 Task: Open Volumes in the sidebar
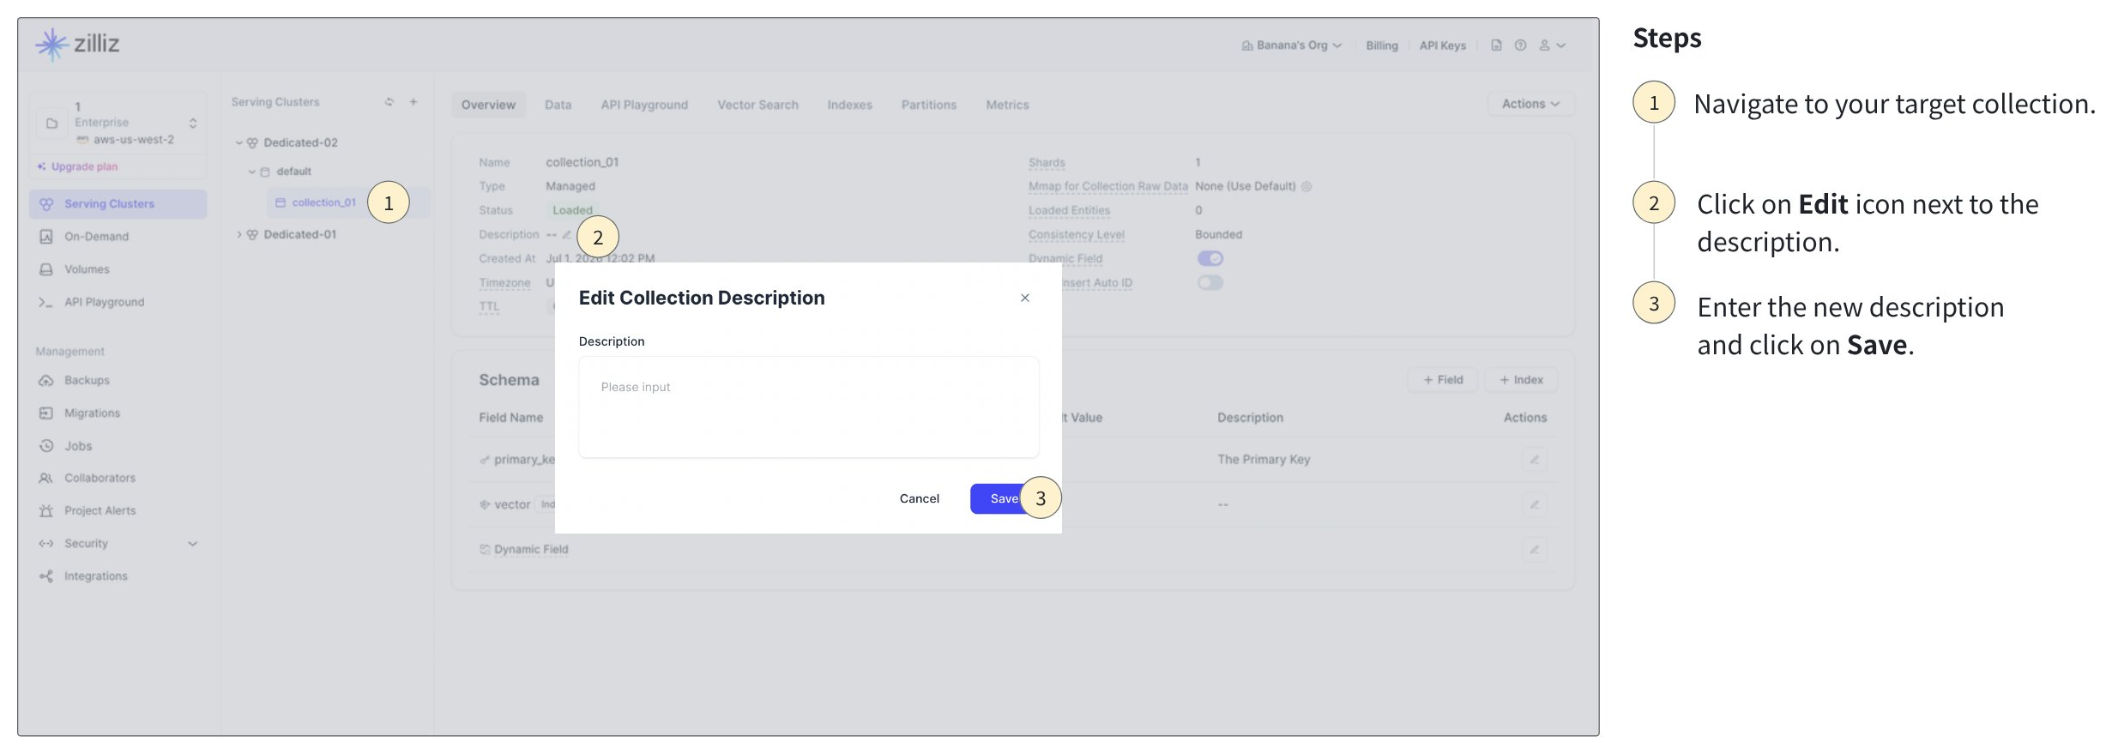click(118, 269)
